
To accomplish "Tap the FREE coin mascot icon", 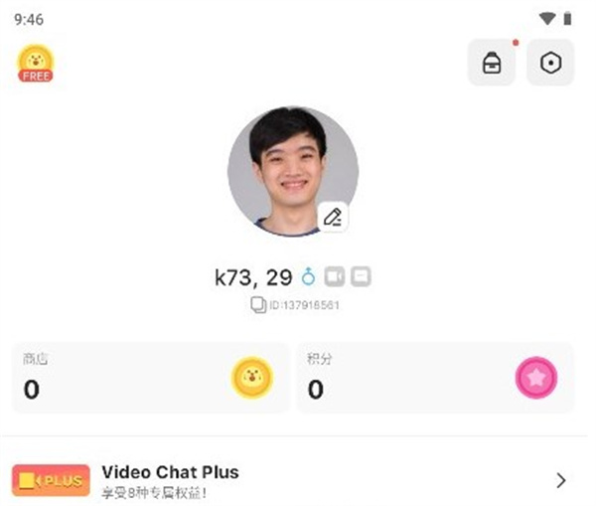I will (x=36, y=64).
